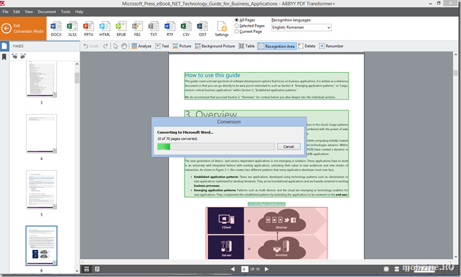Cancel the Word conversion

pos(289,146)
